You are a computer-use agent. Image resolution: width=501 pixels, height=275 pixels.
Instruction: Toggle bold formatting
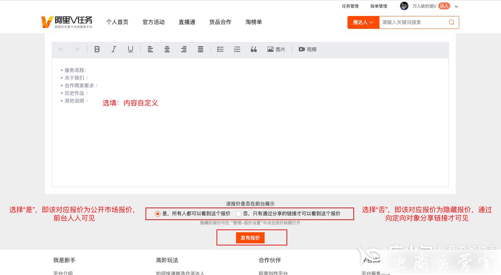point(97,49)
